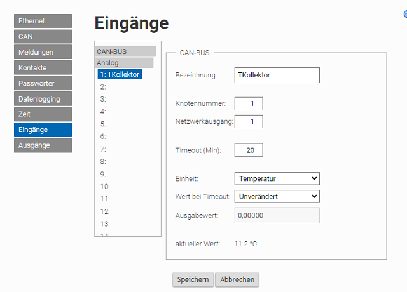
Task: Switch to Datenlogging settings
Action: coord(43,99)
